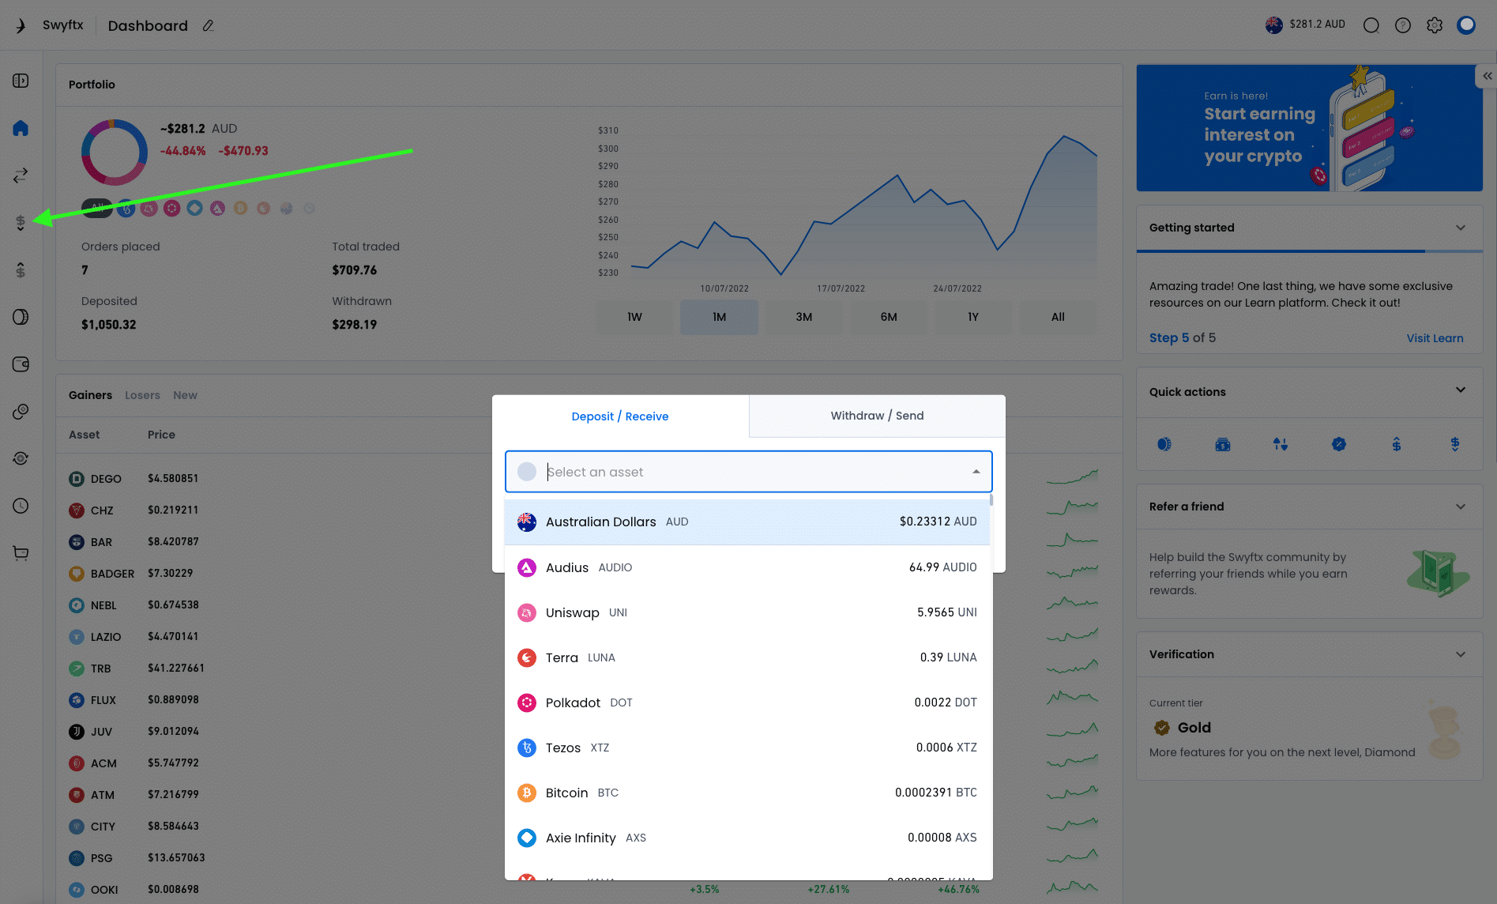
Task: Filter portfolio by Polkadot coin icon
Action: click(171, 208)
